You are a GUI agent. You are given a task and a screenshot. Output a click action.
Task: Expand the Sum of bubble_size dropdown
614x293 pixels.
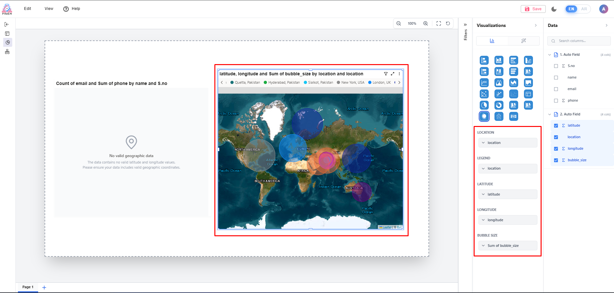(508, 246)
